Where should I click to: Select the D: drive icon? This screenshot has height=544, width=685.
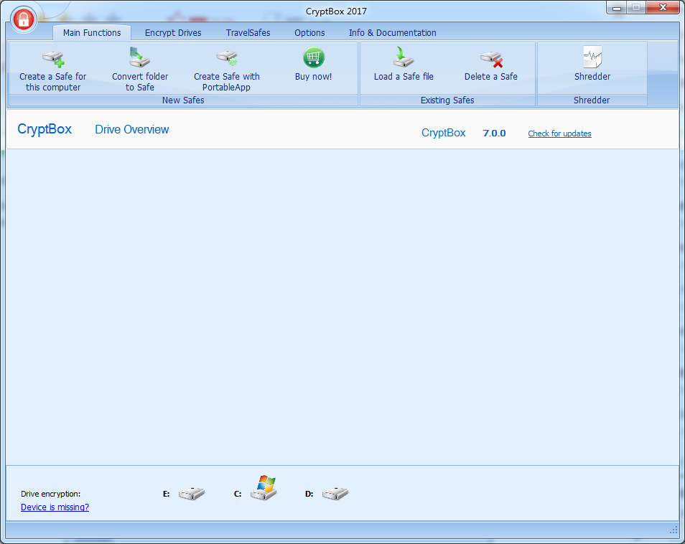335,493
